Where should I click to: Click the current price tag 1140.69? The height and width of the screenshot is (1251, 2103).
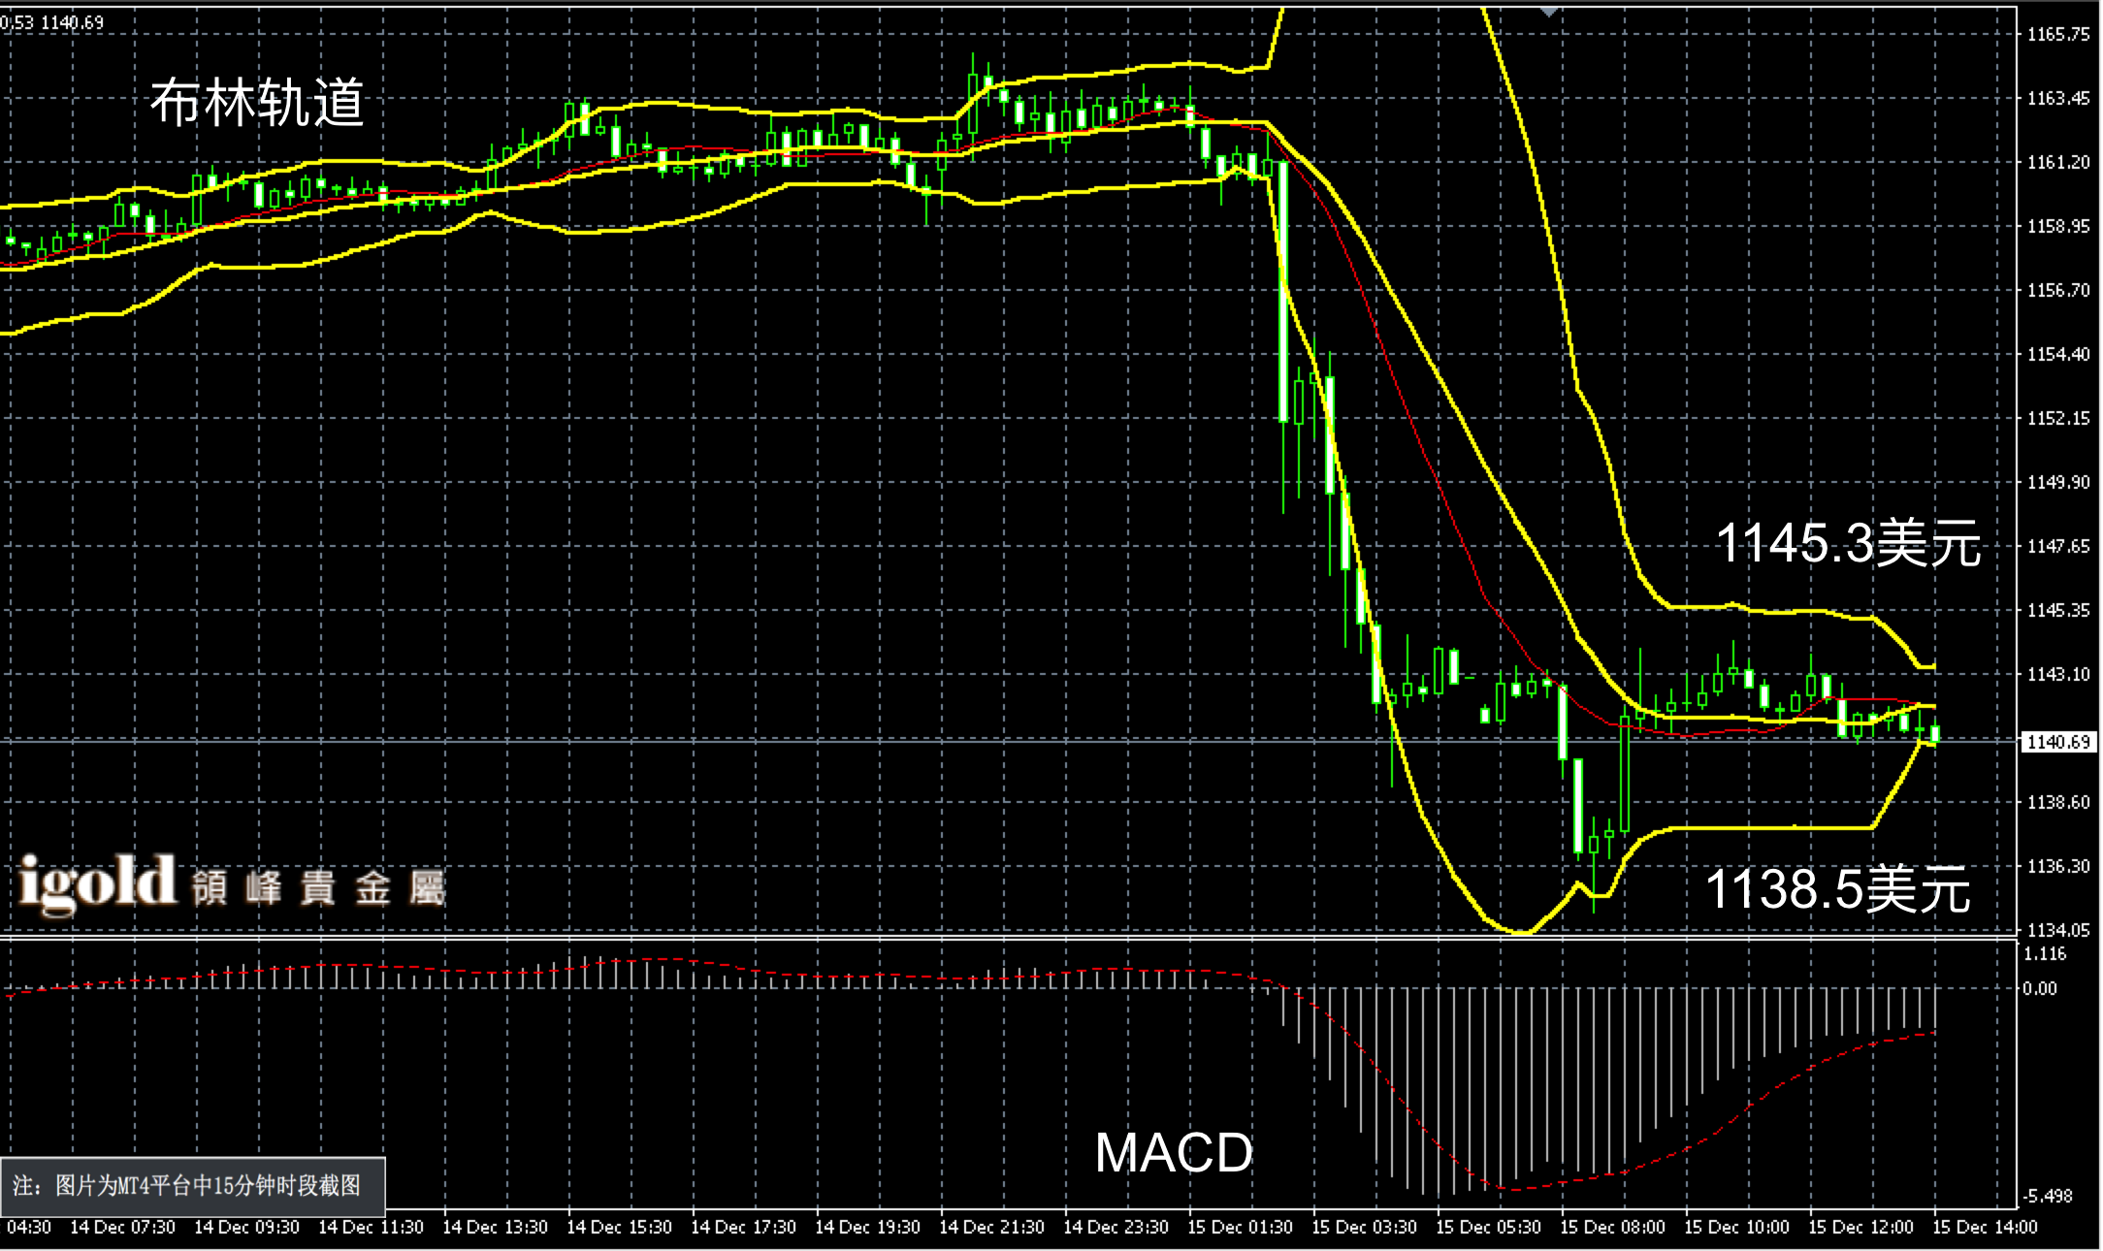[x=2057, y=742]
